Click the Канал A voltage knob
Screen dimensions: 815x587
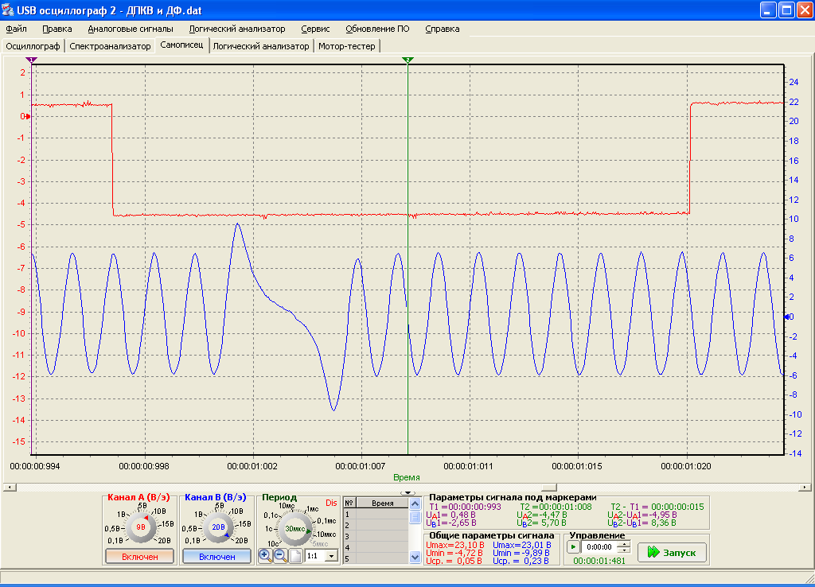[140, 527]
